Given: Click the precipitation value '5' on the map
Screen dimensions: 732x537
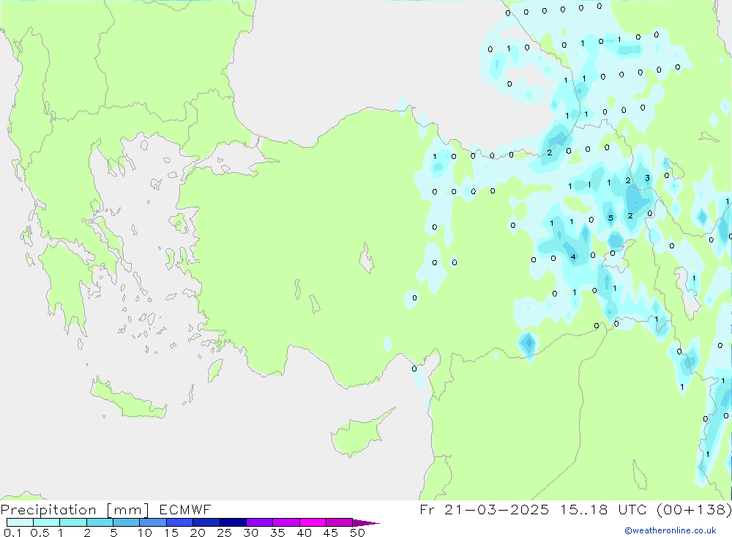Looking at the screenshot, I should tap(610, 218).
